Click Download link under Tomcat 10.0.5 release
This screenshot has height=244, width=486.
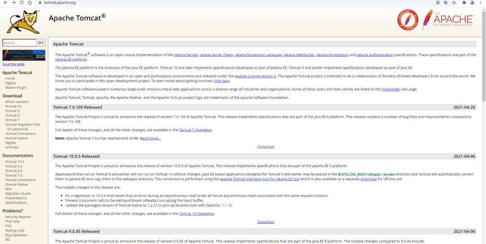click(x=265, y=222)
